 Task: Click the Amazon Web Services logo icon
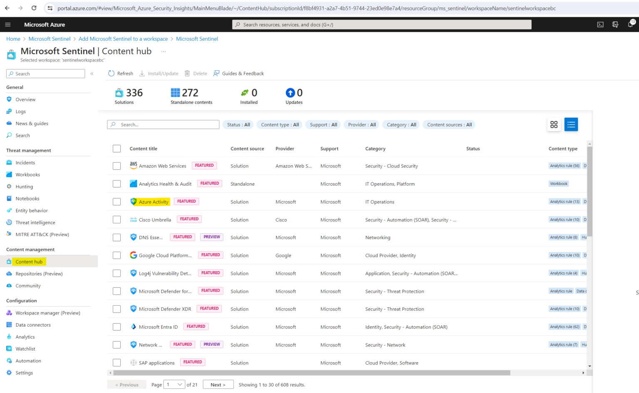tap(134, 165)
